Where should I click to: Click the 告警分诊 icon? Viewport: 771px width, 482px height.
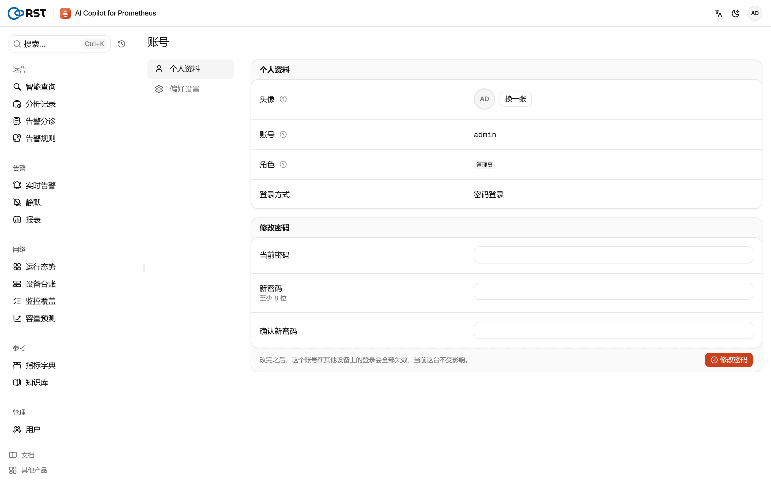[17, 121]
